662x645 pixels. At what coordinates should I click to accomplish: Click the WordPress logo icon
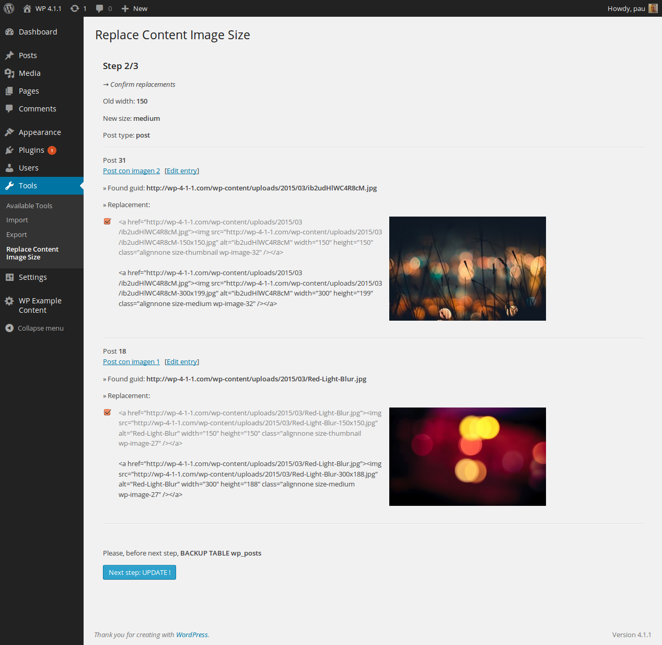click(9, 8)
